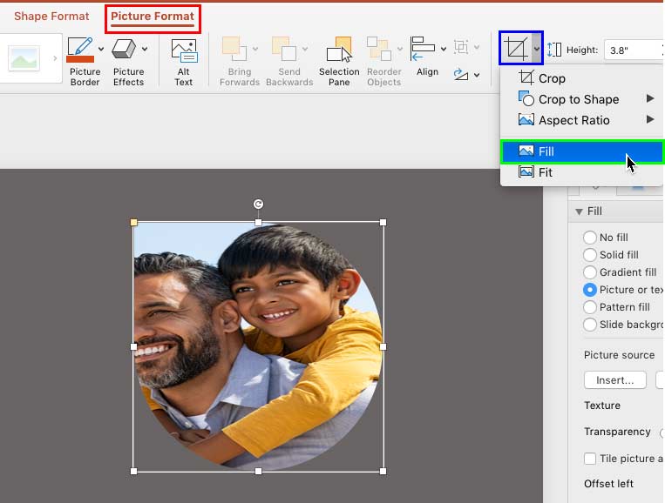This screenshot has height=503, width=665.
Task: Open the Selection Pane
Action: (339, 62)
